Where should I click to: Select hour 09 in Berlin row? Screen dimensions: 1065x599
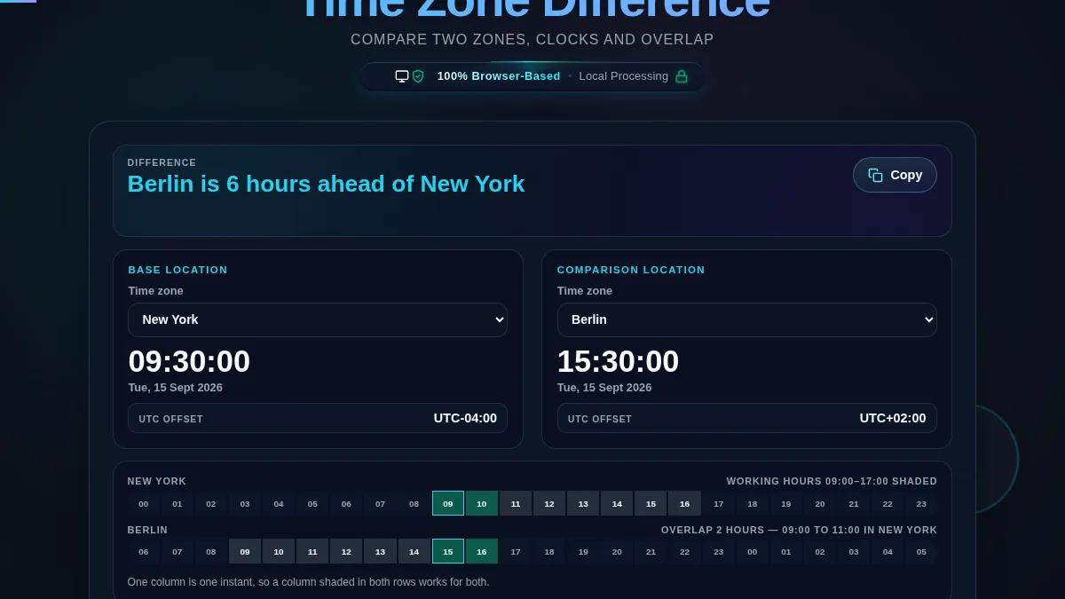coord(245,551)
